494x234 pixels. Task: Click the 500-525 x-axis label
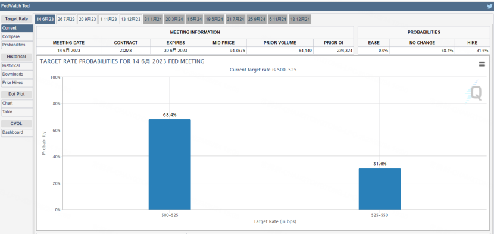tap(170, 215)
